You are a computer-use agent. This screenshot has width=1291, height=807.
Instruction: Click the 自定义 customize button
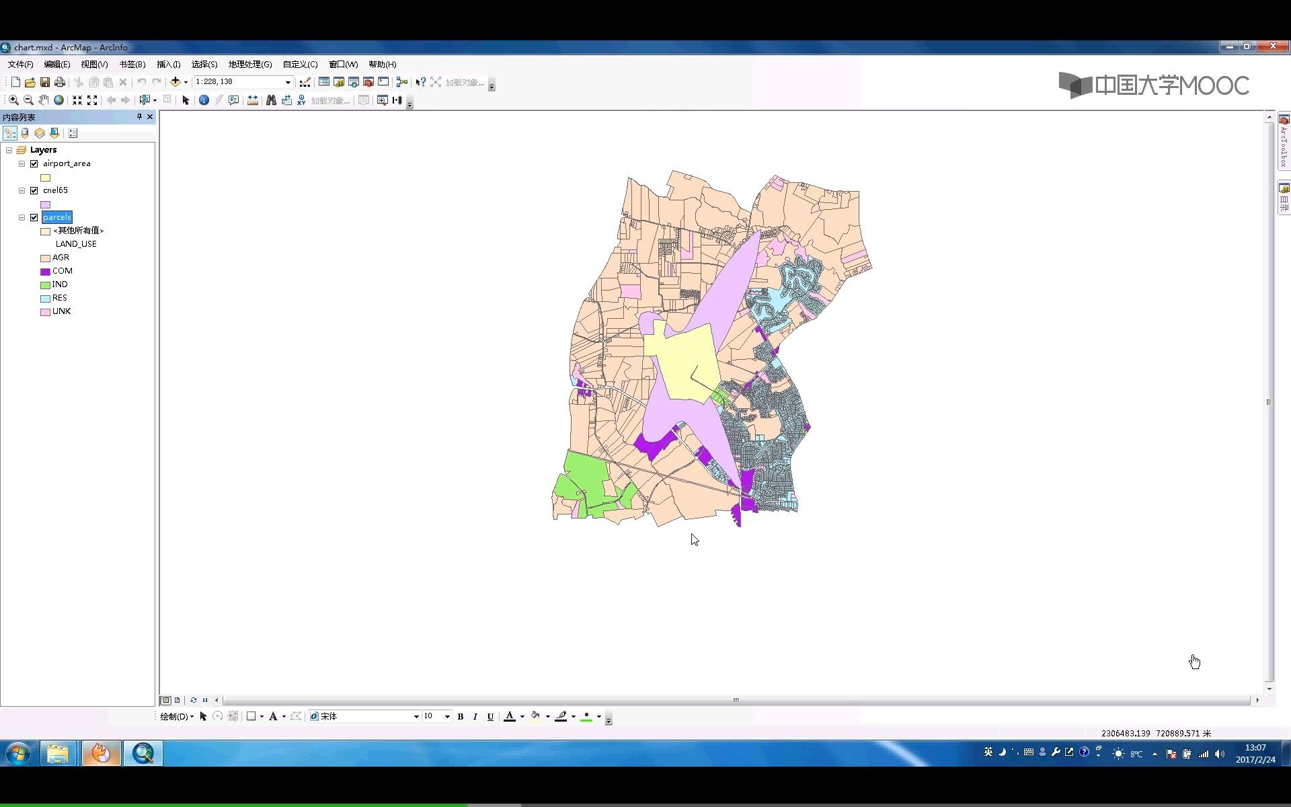pos(299,64)
